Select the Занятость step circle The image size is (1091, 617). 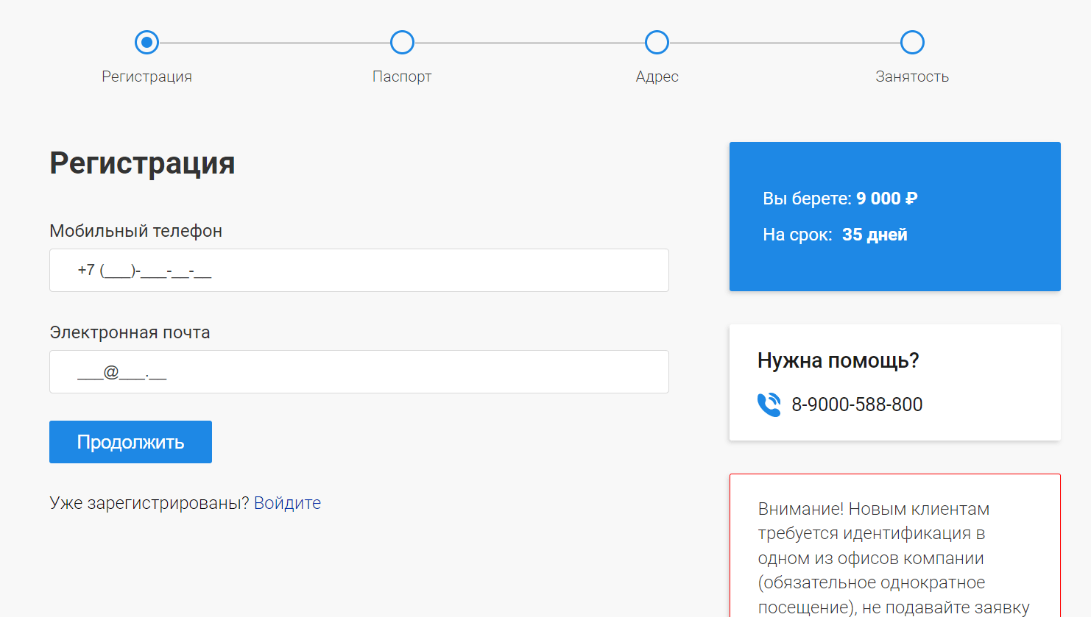[x=912, y=43]
